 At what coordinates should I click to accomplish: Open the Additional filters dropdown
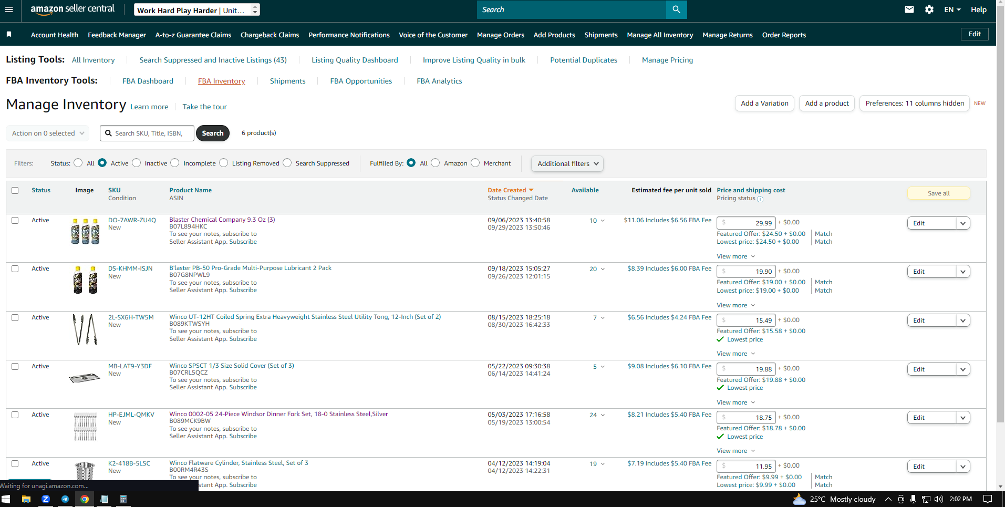(x=567, y=163)
